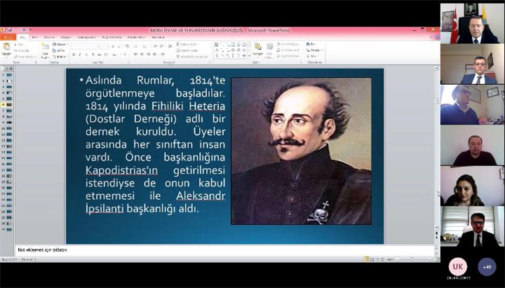The height and width of the screenshot is (288, 505).
Task: Click the UK participant avatar
Action: 457,267
